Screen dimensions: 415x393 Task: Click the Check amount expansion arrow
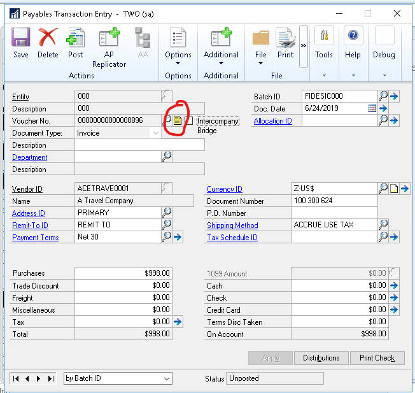pos(394,297)
